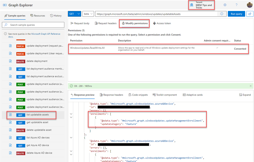Click the info icon beside 'See more queries'
Viewport: 254px width, 162px height.
pos(5,34)
